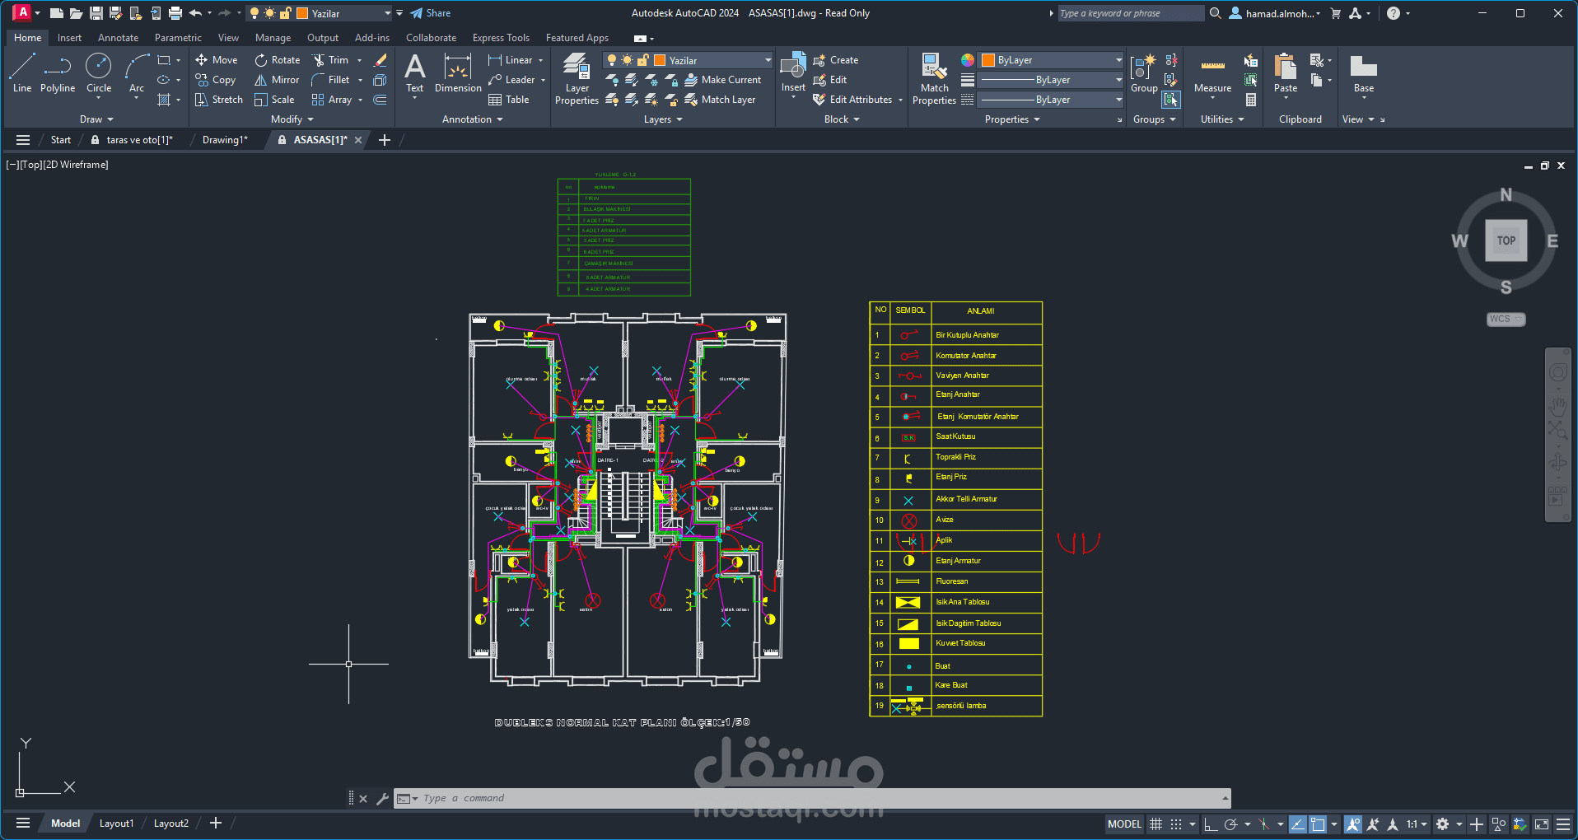Click the Edit Attributes button
The width and height of the screenshot is (1578, 840).
coord(853,100)
